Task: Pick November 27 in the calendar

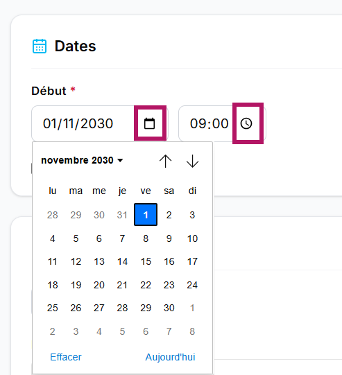Action: (99, 308)
